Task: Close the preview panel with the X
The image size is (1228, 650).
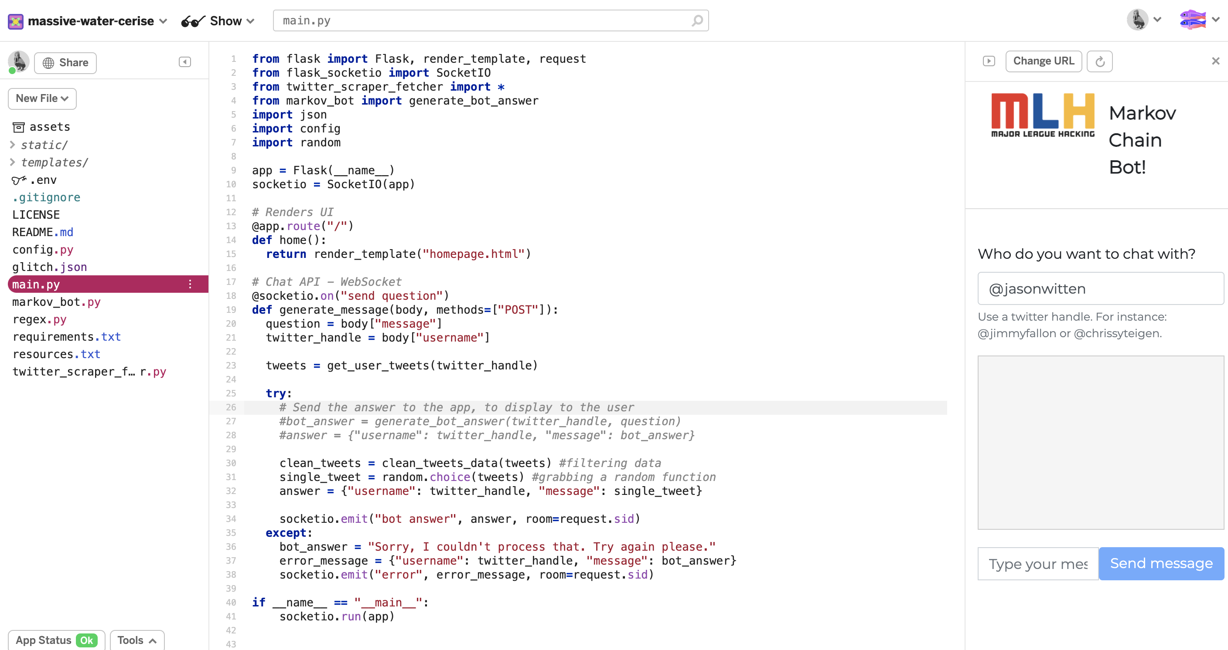Action: (1215, 61)
